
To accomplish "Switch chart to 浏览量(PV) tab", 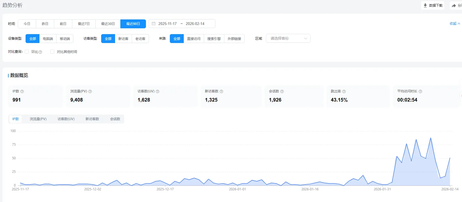I will 38,119.
